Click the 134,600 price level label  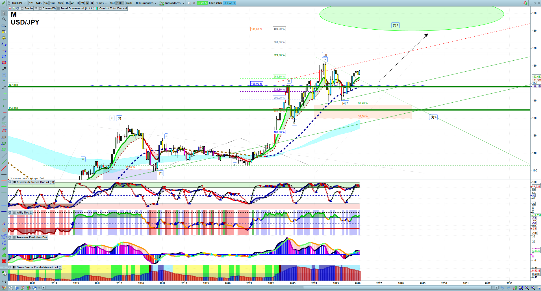pos(13,108)
